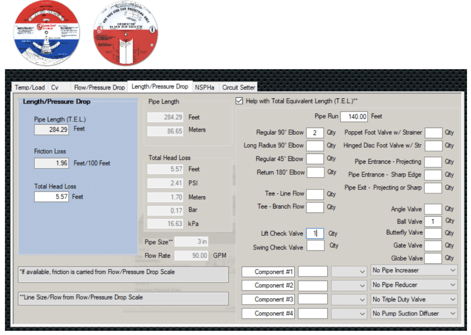471x335 pixels.
Task: Click the Pipe Length (T.E.L.) field
Action: pos(52,130)
